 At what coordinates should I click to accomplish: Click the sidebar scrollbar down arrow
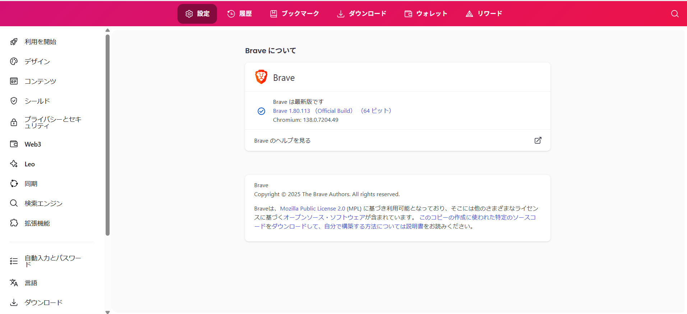107,312
